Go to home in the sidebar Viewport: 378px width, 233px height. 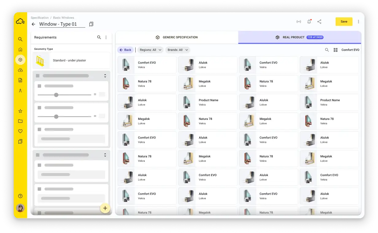pyautogui.click(x=20, y=50)
